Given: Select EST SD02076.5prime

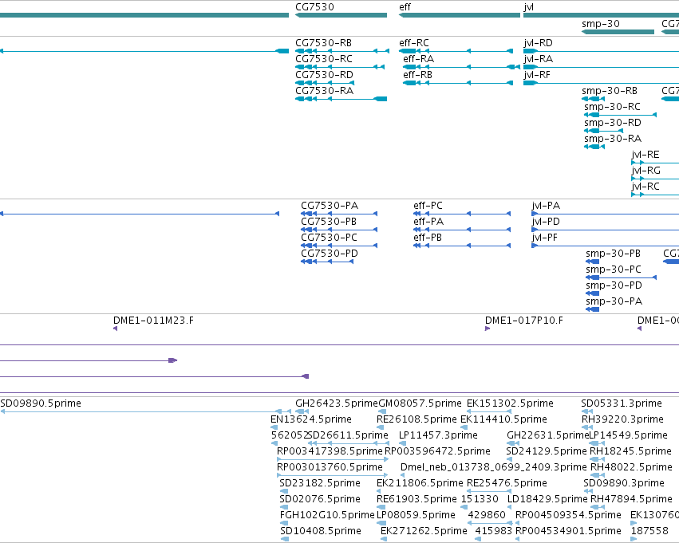Looking at the screenshot, I should (320, 500).
